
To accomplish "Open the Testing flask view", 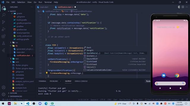I will click(4, 43).
